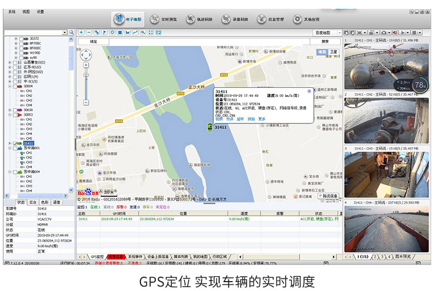Screen dimensions: 435x291
Task: Expand the 30638 vehicle node
Action: pyautogui.click(x=10, y=110)
